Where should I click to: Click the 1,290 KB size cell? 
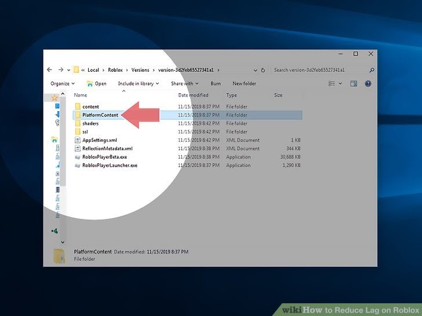point(292,166)
